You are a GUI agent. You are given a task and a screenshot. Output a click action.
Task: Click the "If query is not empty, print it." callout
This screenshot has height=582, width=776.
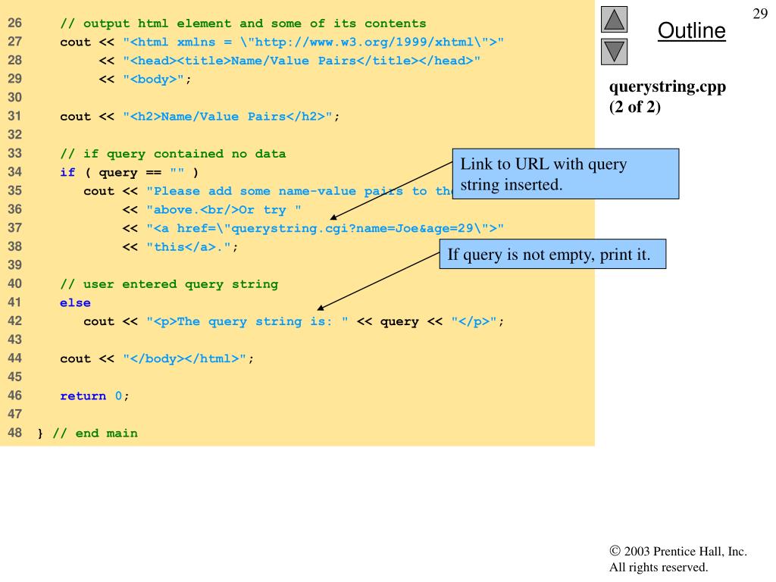coord(552,255)
